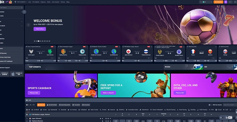Click the purple profile icon beside Deposit
The width and height of the screenshot is (237, 122).
coord(226,2)
